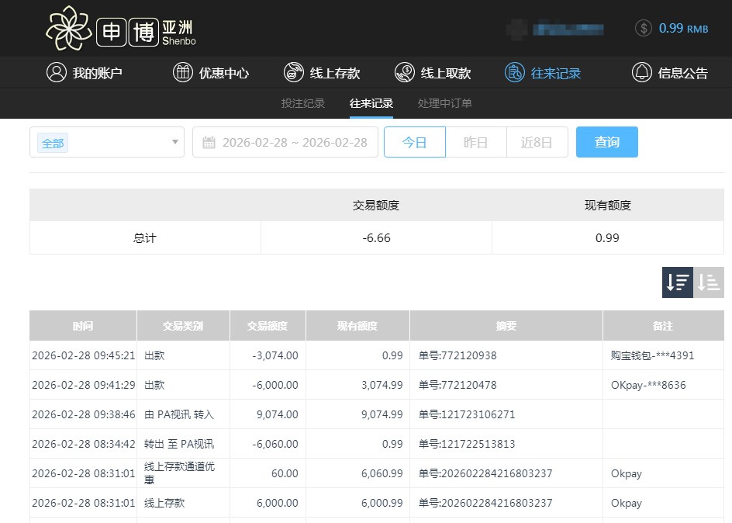The width and height of the screenshot is (732, 523).
Task: Click the Shenbo flower logo
Action: [x=68, y=28]
